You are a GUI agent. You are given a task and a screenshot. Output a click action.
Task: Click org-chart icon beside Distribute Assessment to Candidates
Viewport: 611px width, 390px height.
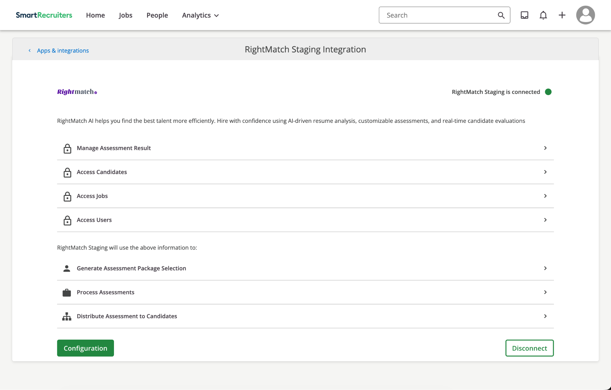67,316
